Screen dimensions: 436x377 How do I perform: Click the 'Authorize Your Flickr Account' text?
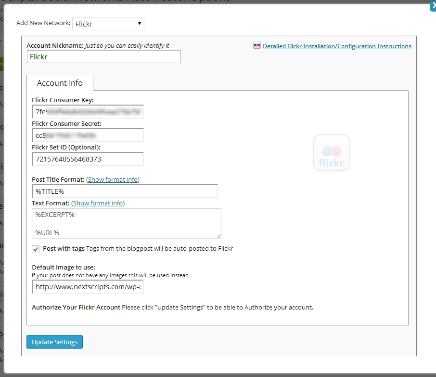tap(76, 308)
